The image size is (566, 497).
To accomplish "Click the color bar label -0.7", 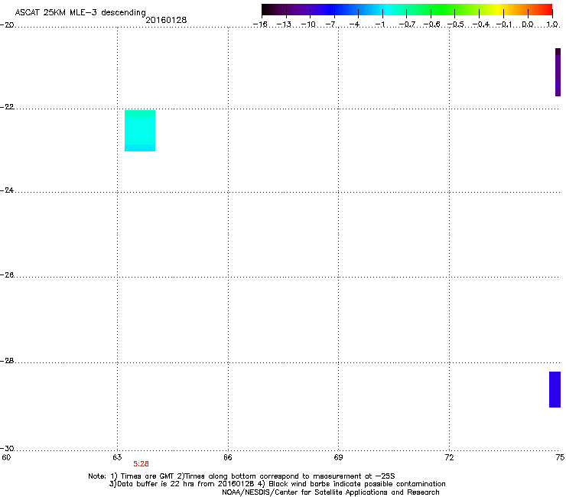I will pos(407,24).
